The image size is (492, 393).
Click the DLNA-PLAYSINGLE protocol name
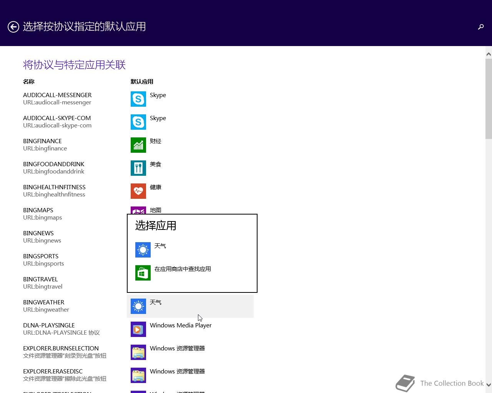[x=49, y=325]
